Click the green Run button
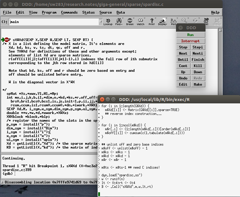Screen dimensions: 240x197 tap(190, 35)
